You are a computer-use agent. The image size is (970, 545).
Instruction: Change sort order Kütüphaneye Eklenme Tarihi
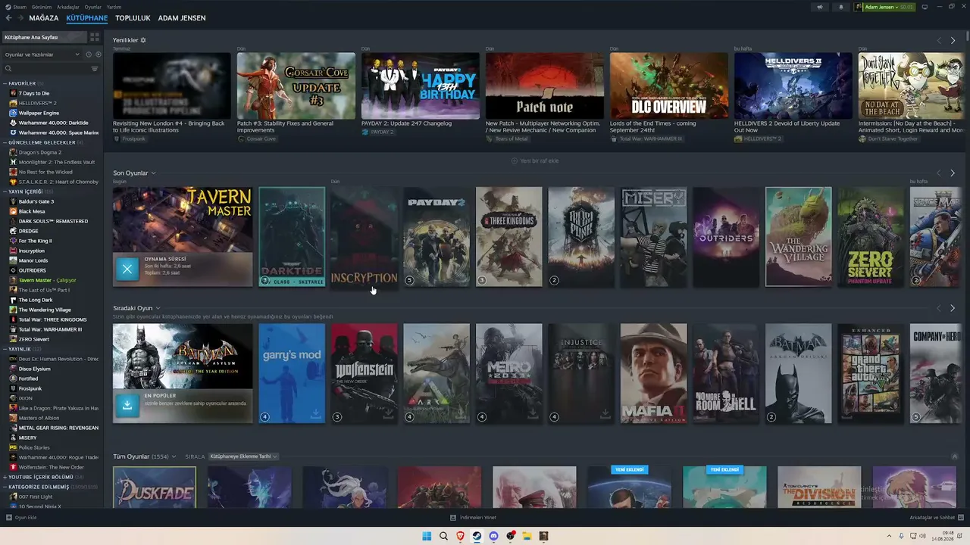[x=244, y=456]
